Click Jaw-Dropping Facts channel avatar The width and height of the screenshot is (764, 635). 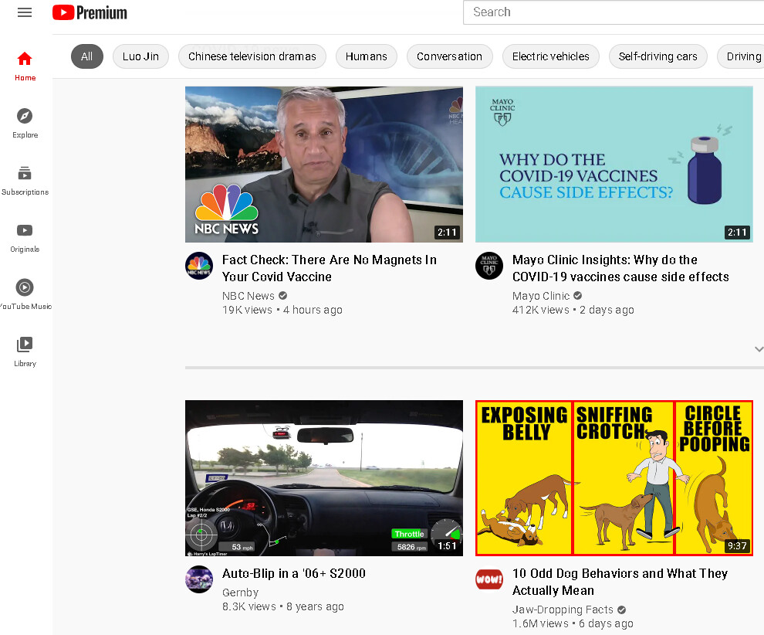coord(489,579)
